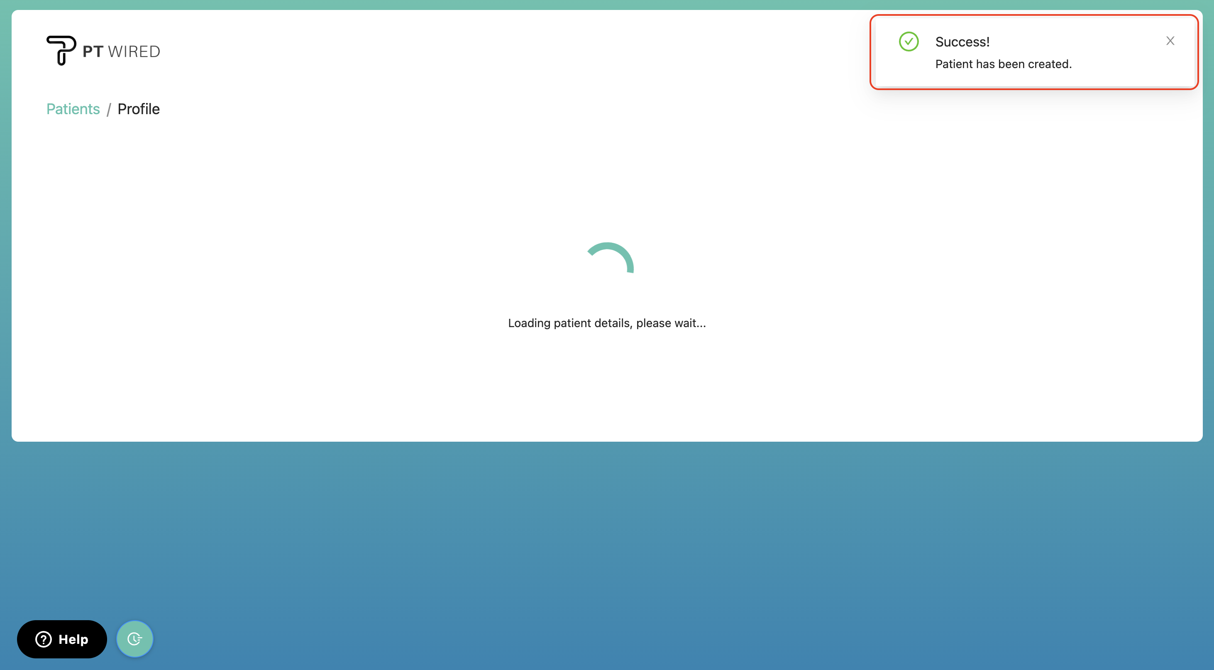Select Profile in the breadcrumb trail
This screenshot has width=1214, height=670.
click(x=139, y=109)
